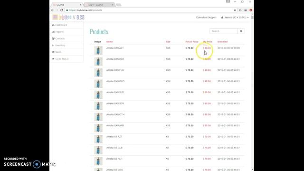Sort by My Price column header
The height and width of the screenshot is (171, 304).
click(208, 42)
